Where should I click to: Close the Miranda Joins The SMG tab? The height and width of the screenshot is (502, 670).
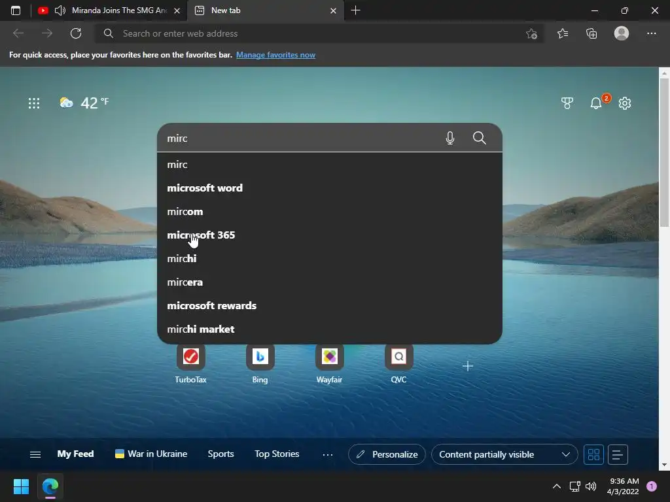(177, 10)
